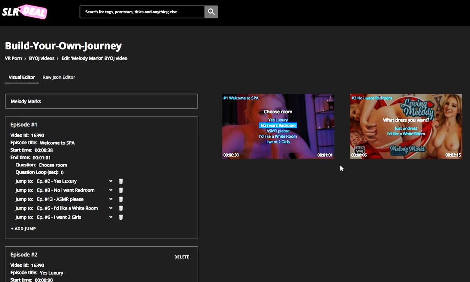
Task: Choose highlighted 'No i want Redroom' option
Action: click(278, 125)
